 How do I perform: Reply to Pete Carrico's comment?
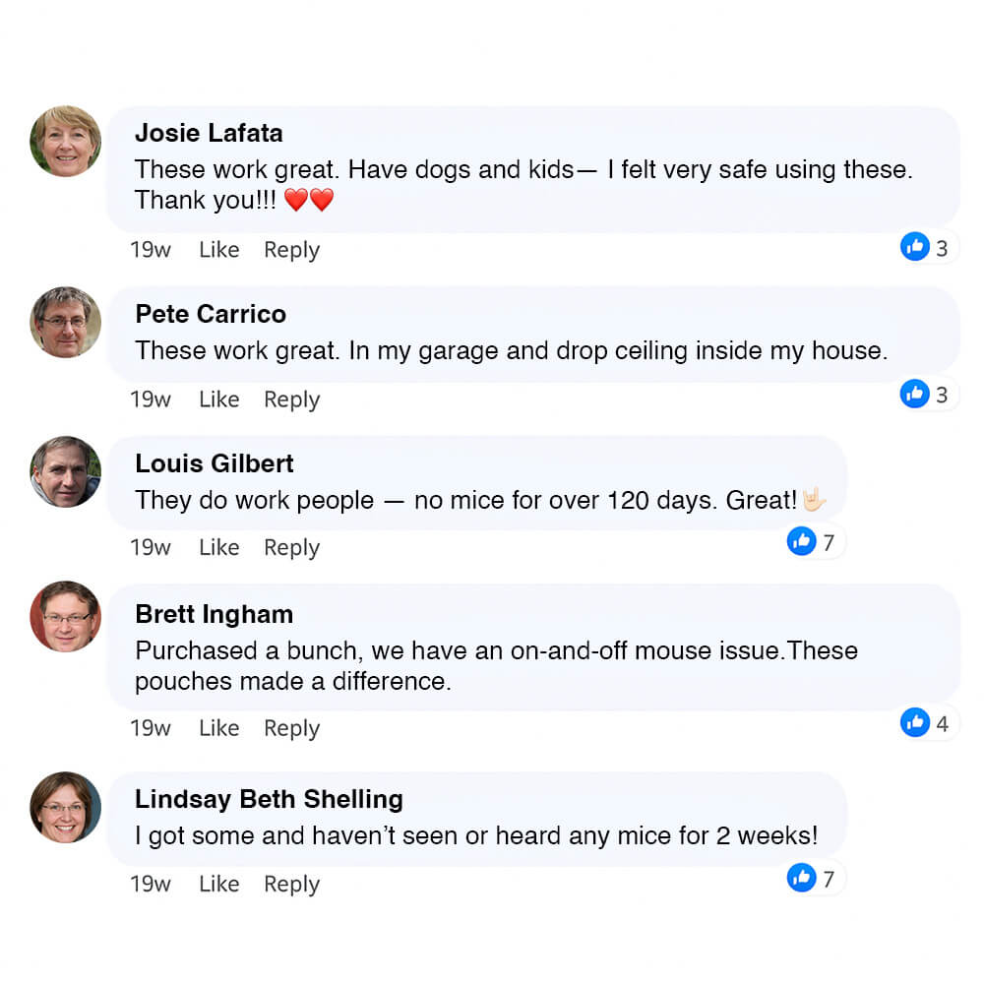pyautogui.click(x=291, y=400)
